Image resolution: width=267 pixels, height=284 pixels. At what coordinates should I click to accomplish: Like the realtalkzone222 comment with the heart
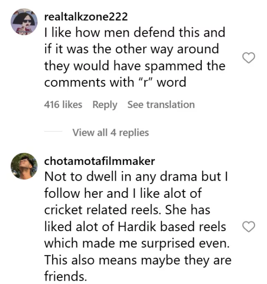pos(249,59)
